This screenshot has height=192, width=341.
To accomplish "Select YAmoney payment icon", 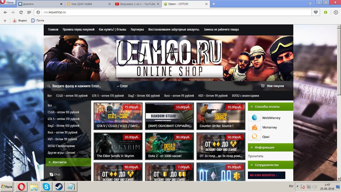I will (x=254, y=127).
